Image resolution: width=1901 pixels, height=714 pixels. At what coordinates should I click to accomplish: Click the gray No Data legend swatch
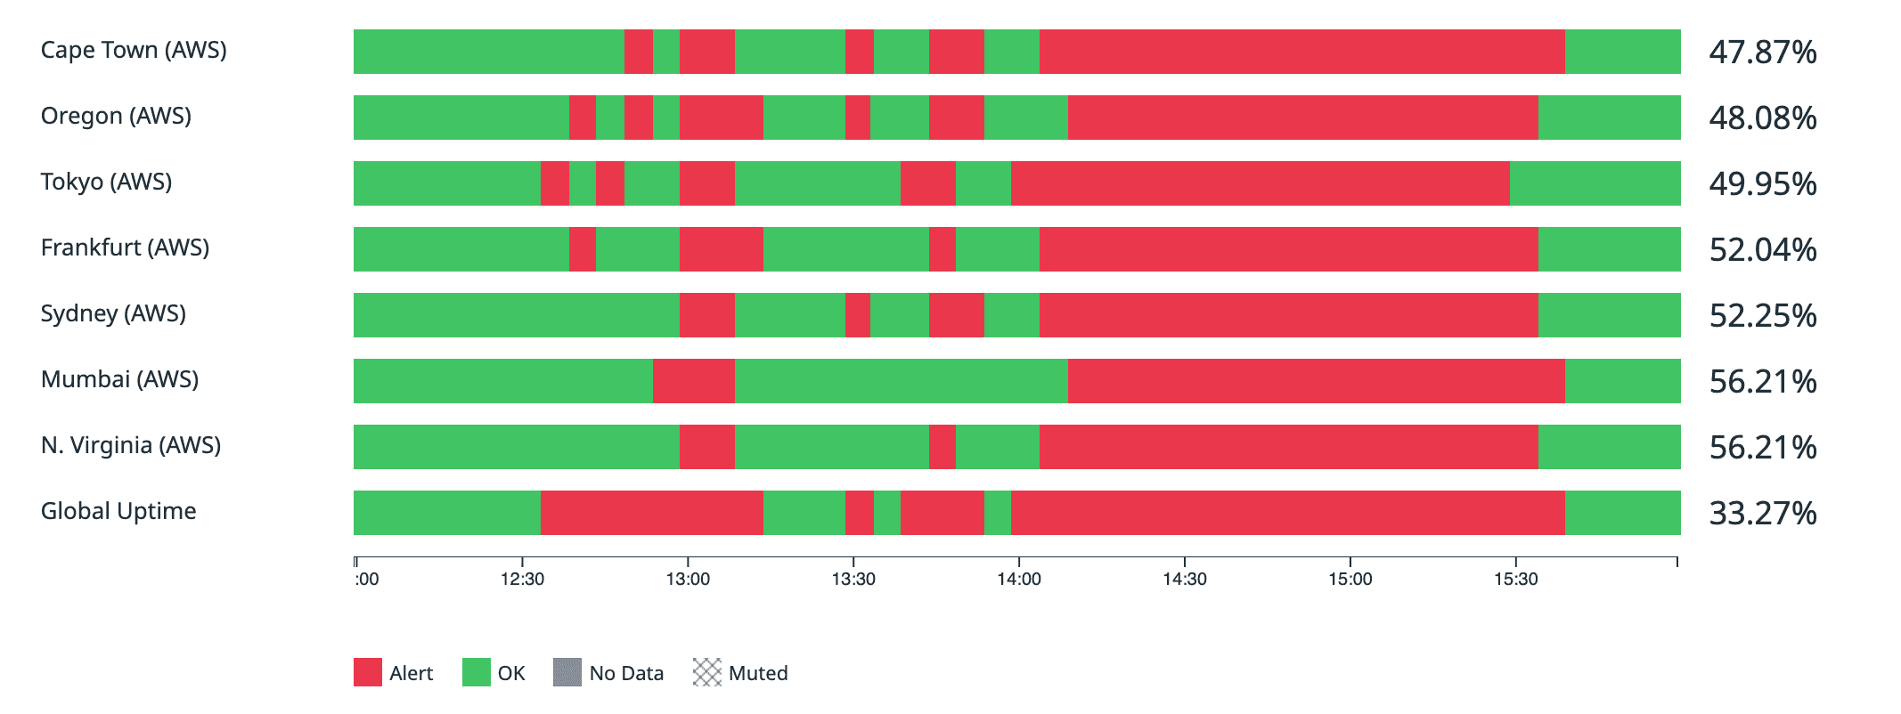pyautogui.click(x=567, y=672)
